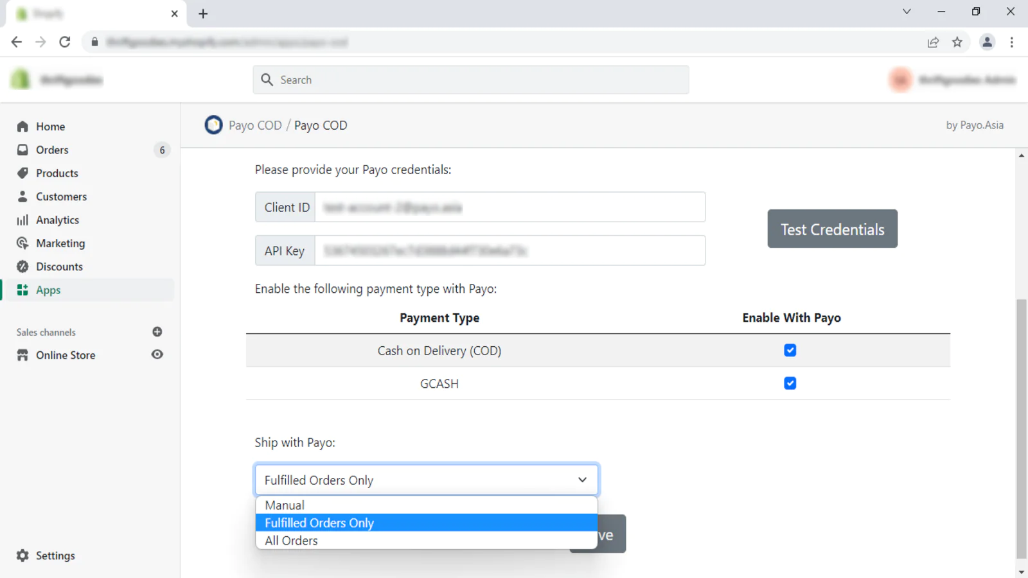
Task: View Online Store with eye icon
Action: tap(157, 355)
